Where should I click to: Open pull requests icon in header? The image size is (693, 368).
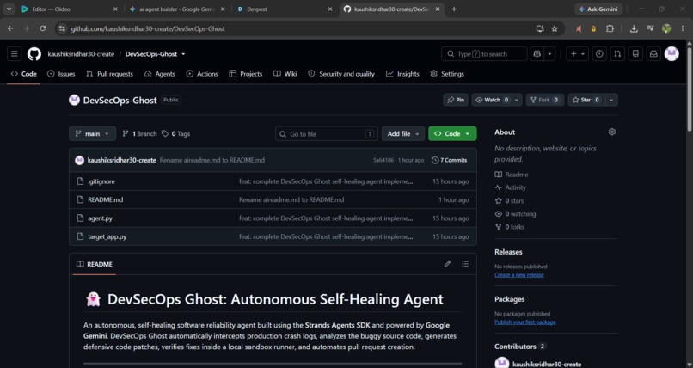tap(617, 54)
